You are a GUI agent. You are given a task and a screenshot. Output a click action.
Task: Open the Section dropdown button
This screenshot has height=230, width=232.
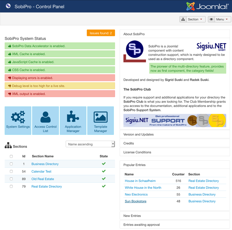coord(193,19)
